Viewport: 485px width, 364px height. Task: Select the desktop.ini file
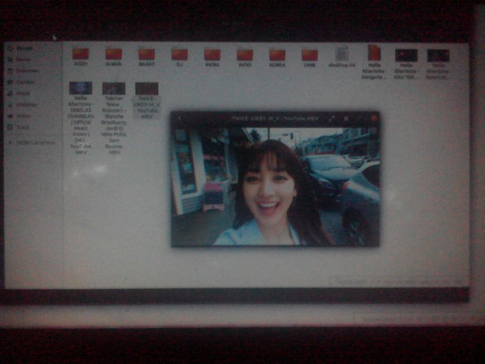tap(342, 55)
